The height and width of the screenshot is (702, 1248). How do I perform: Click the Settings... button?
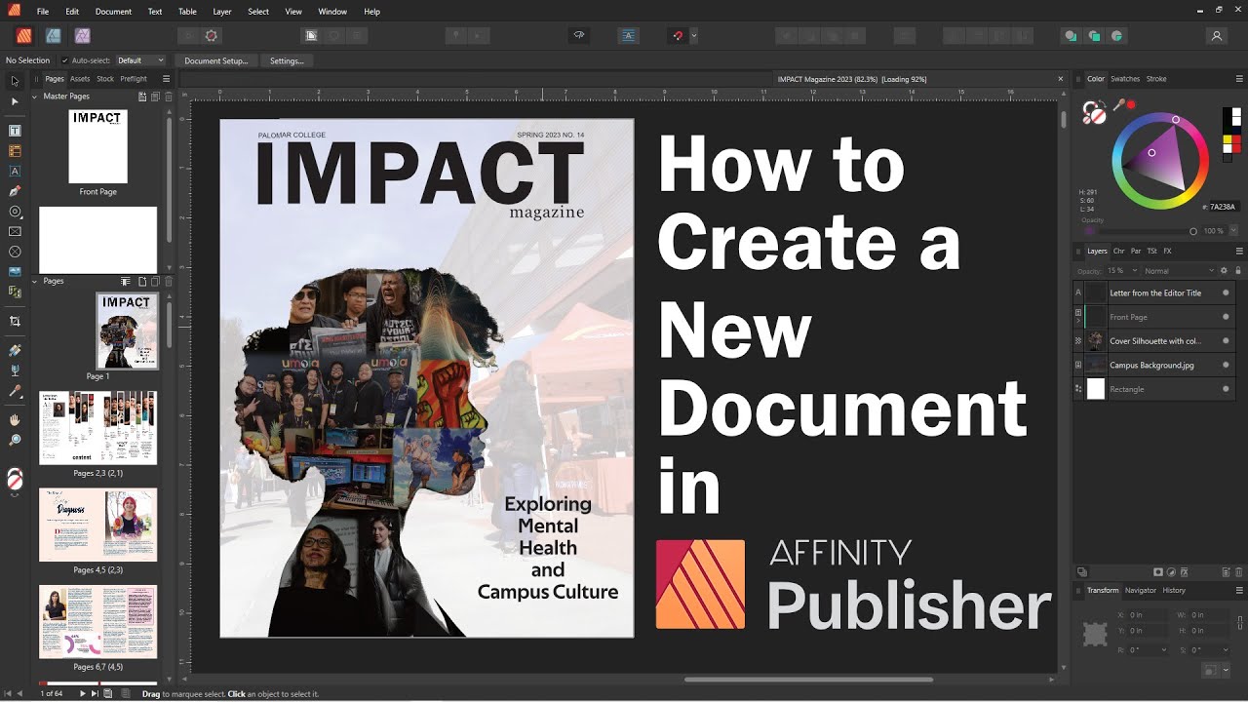(x=287, y=60)
